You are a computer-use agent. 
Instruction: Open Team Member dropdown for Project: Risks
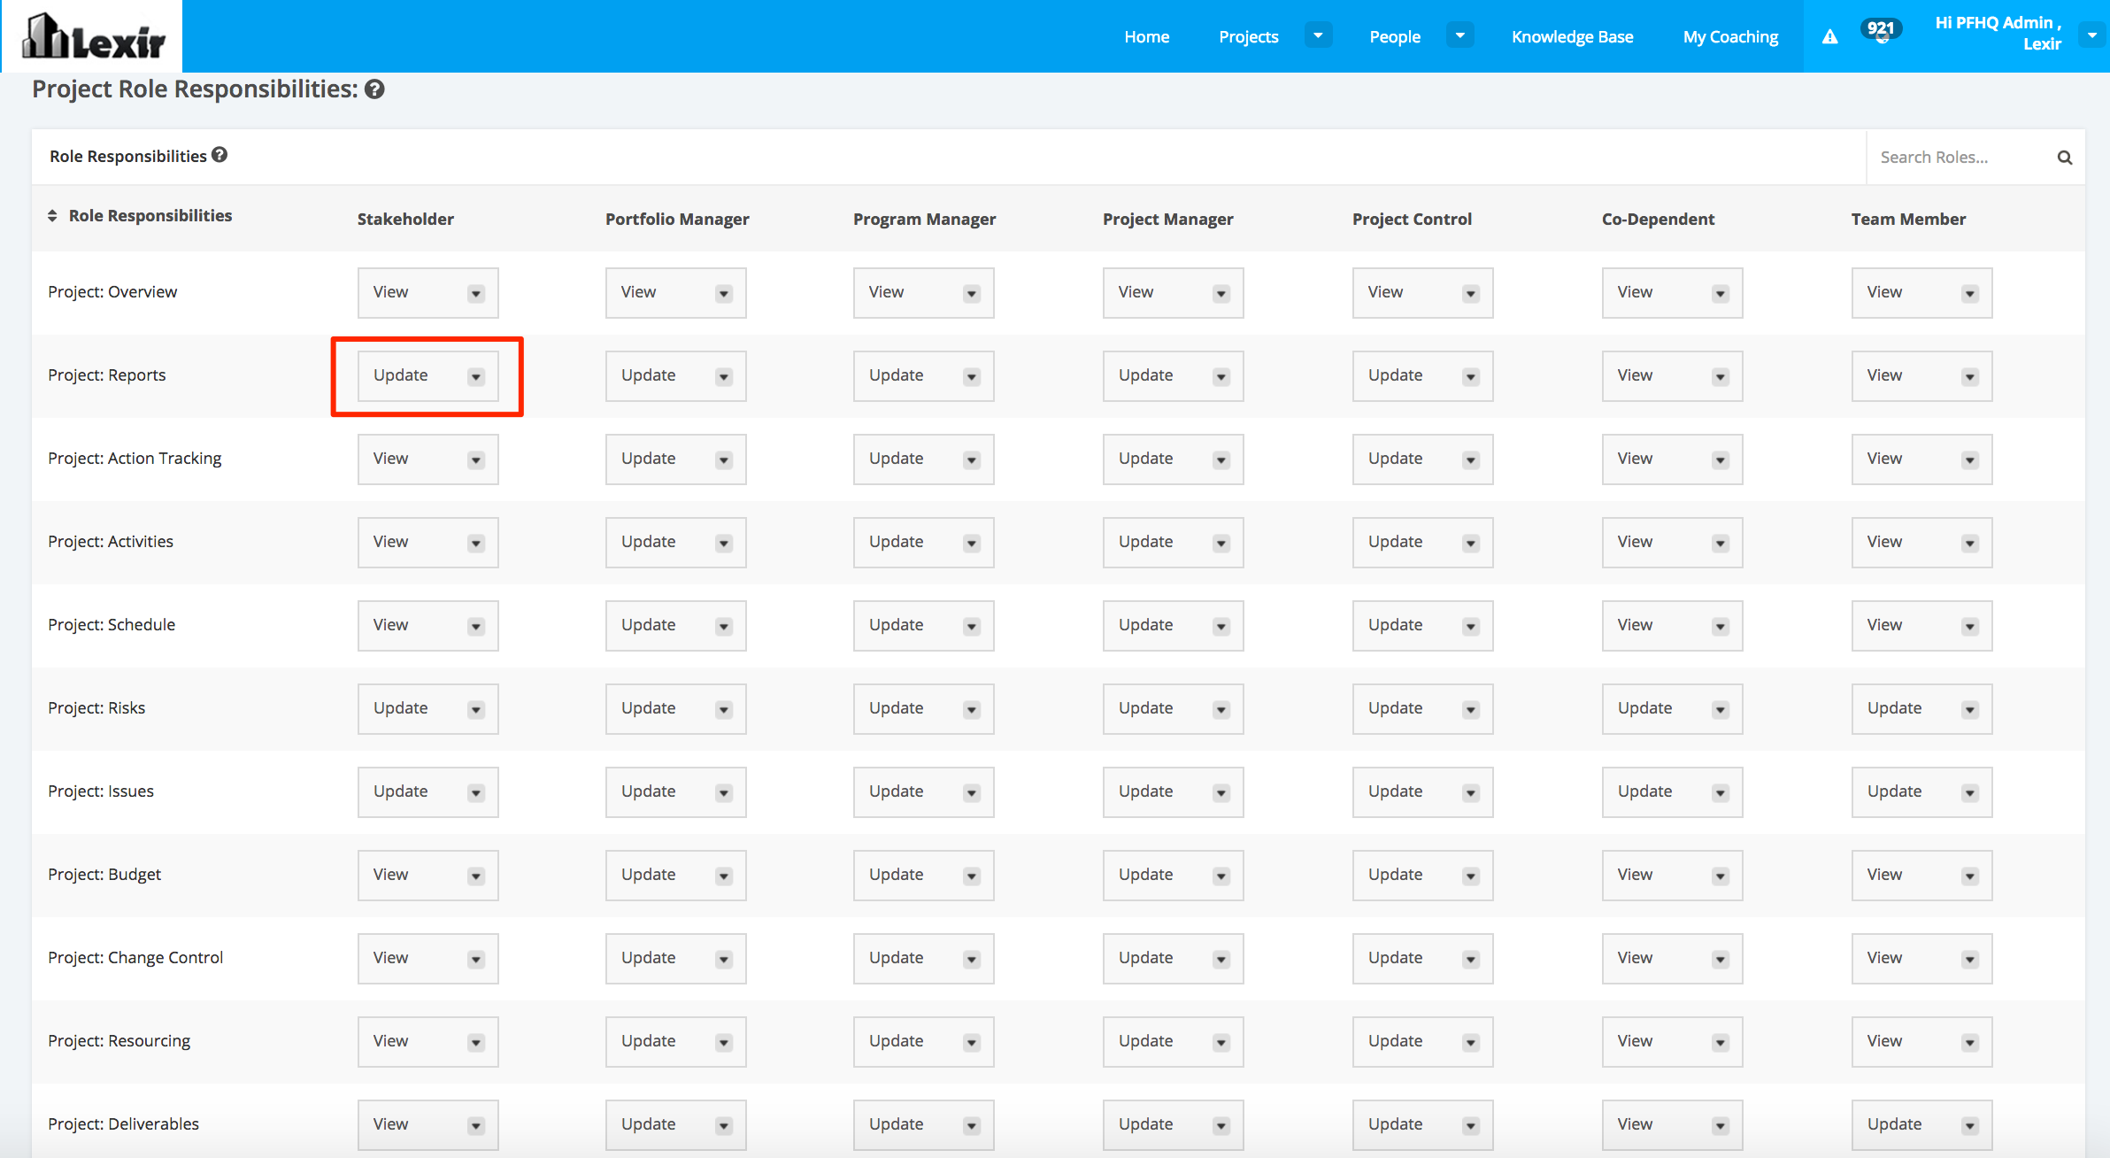[1921, 709]
